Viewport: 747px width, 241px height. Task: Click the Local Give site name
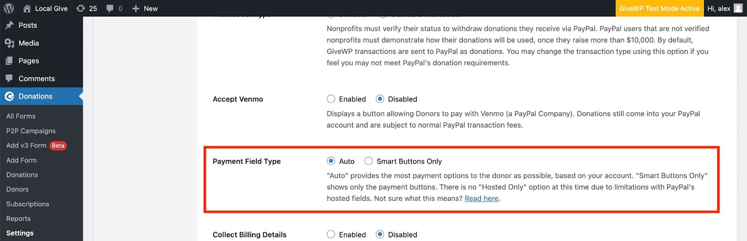coord(51,8)
